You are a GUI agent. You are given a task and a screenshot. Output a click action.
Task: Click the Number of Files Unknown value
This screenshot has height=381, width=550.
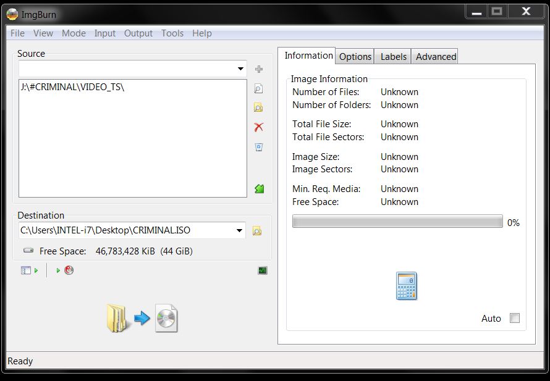(x=399, y=92)
